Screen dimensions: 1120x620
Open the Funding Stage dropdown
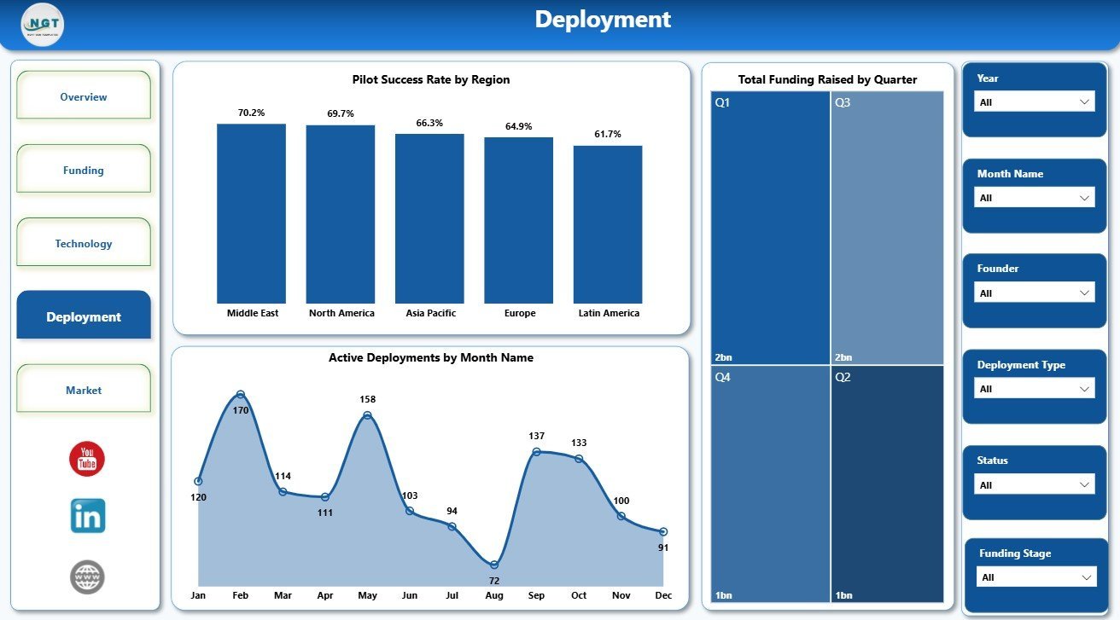(1035, 577)
